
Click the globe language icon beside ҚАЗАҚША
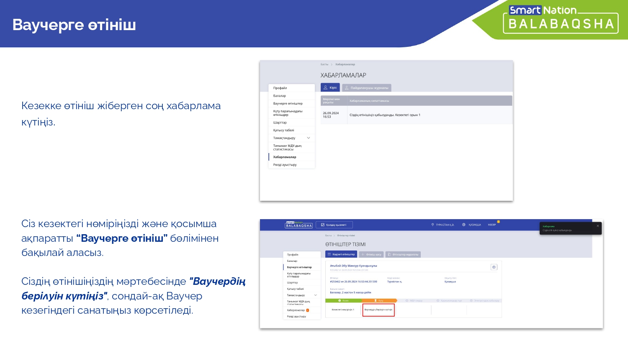(x=464, y=225)
